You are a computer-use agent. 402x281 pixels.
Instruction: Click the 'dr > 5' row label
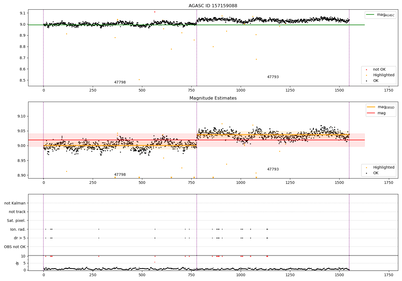click(20, 238)
